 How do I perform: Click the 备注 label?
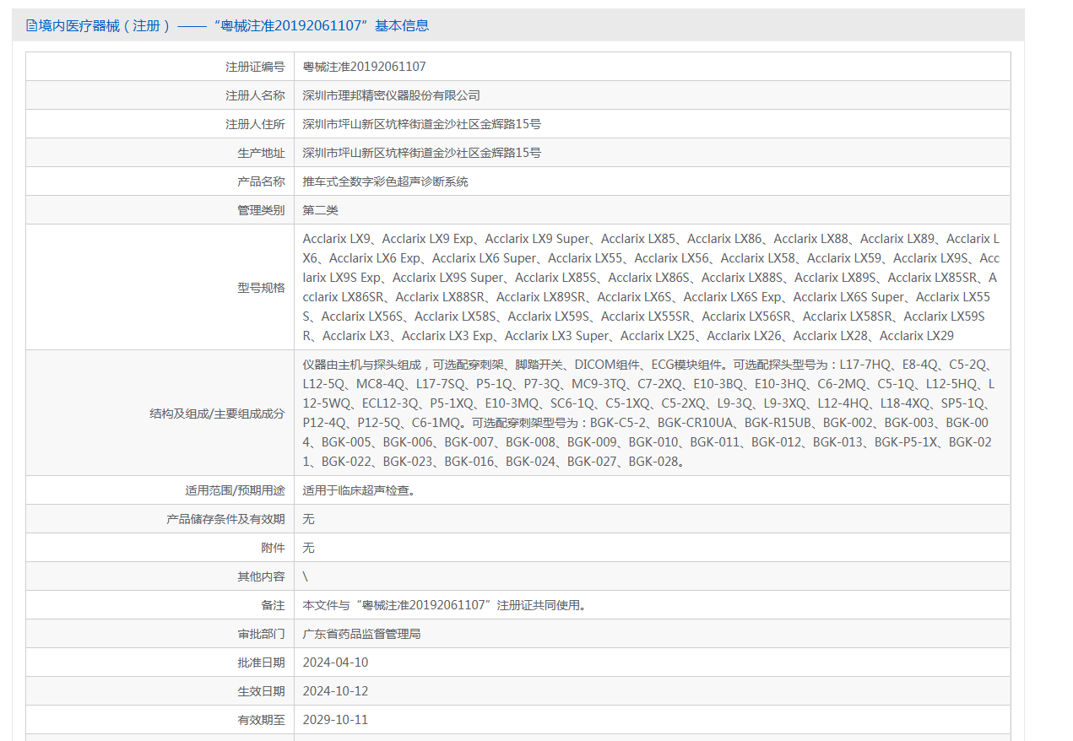pos(273,605)
